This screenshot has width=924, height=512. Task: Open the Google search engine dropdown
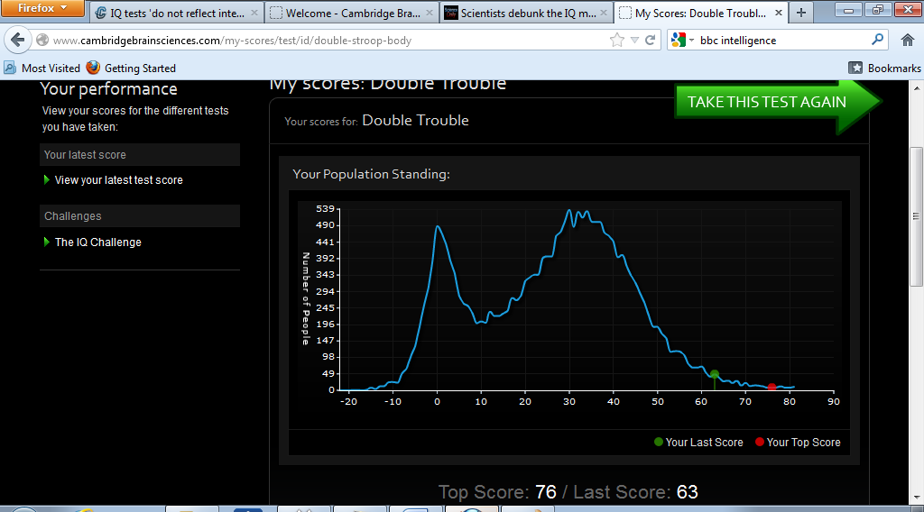point(682,40)
